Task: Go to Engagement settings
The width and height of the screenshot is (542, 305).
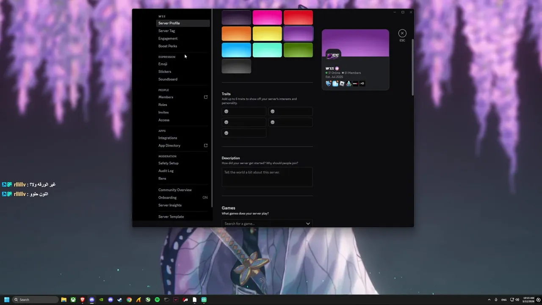Action: pos(183,39)
